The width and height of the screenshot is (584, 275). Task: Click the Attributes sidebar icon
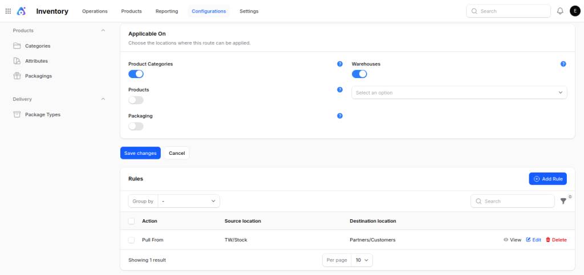[17, 60]
